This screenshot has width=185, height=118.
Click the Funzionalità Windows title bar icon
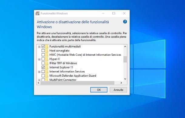click(38, 13)
